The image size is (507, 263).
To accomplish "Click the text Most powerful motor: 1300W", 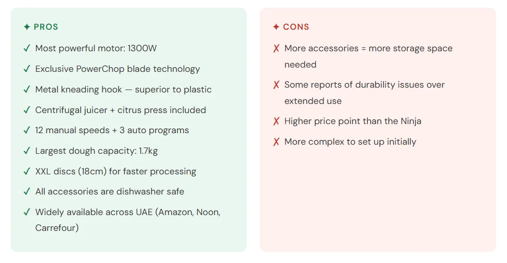I will click(x=96, y=48).
